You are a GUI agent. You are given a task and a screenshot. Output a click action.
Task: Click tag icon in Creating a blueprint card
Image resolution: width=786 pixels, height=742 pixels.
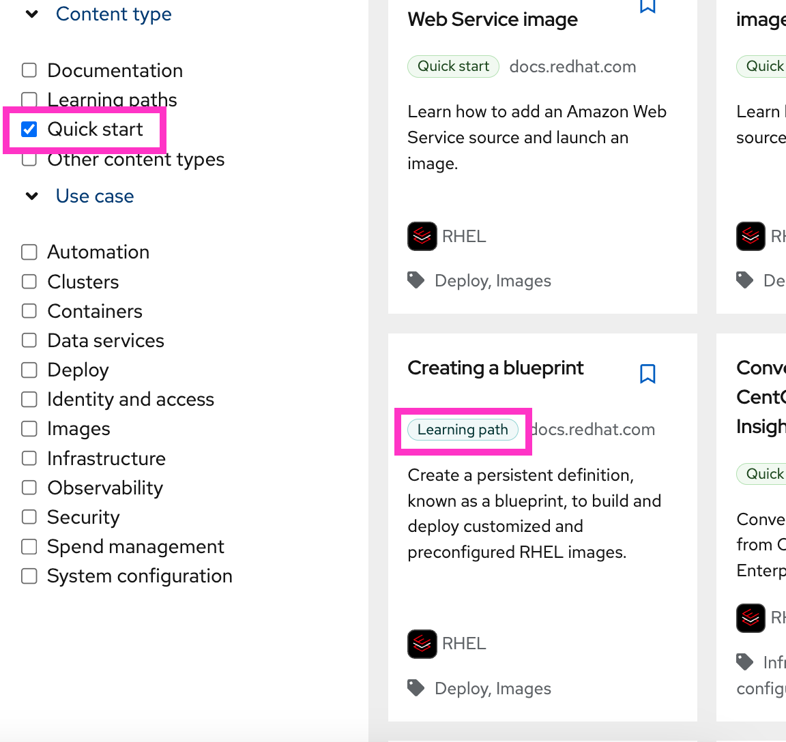[x=416, y=687]
